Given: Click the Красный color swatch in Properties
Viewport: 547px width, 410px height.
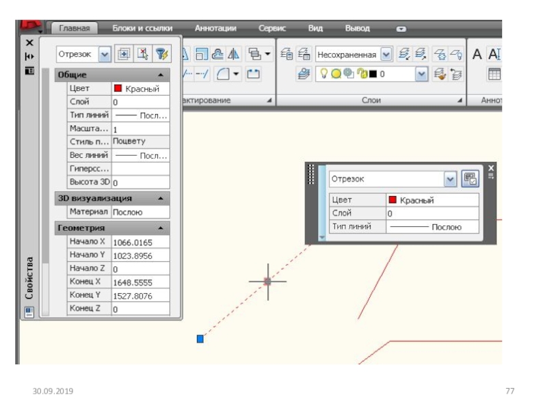Looking at the screenshot, I should tap(118, 89).
